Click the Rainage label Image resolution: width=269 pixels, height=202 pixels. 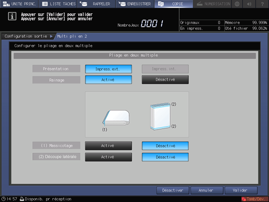[x=56, y=80]
